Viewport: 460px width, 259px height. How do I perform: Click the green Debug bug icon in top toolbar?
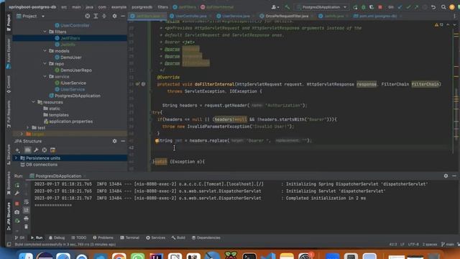click(364, 7)
